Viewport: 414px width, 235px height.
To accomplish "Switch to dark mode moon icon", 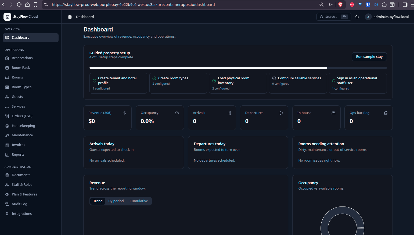I will coord(357,17).
